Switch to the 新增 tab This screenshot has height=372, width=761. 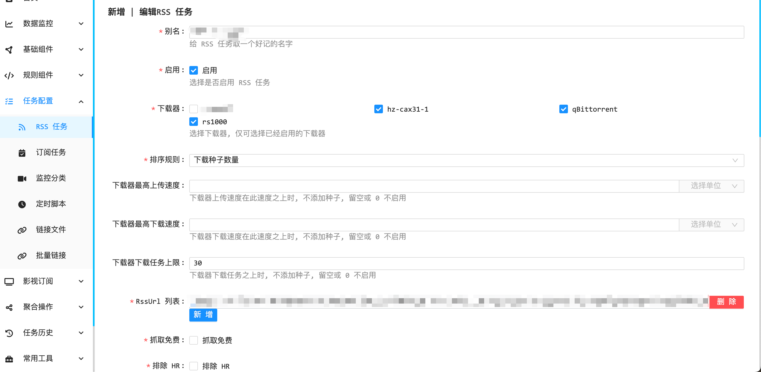pyautogui.click(x=116, y=12)
